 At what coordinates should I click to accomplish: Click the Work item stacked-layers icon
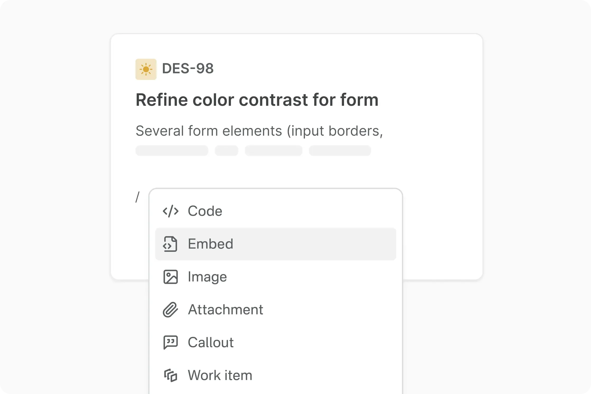click(171, 375)
